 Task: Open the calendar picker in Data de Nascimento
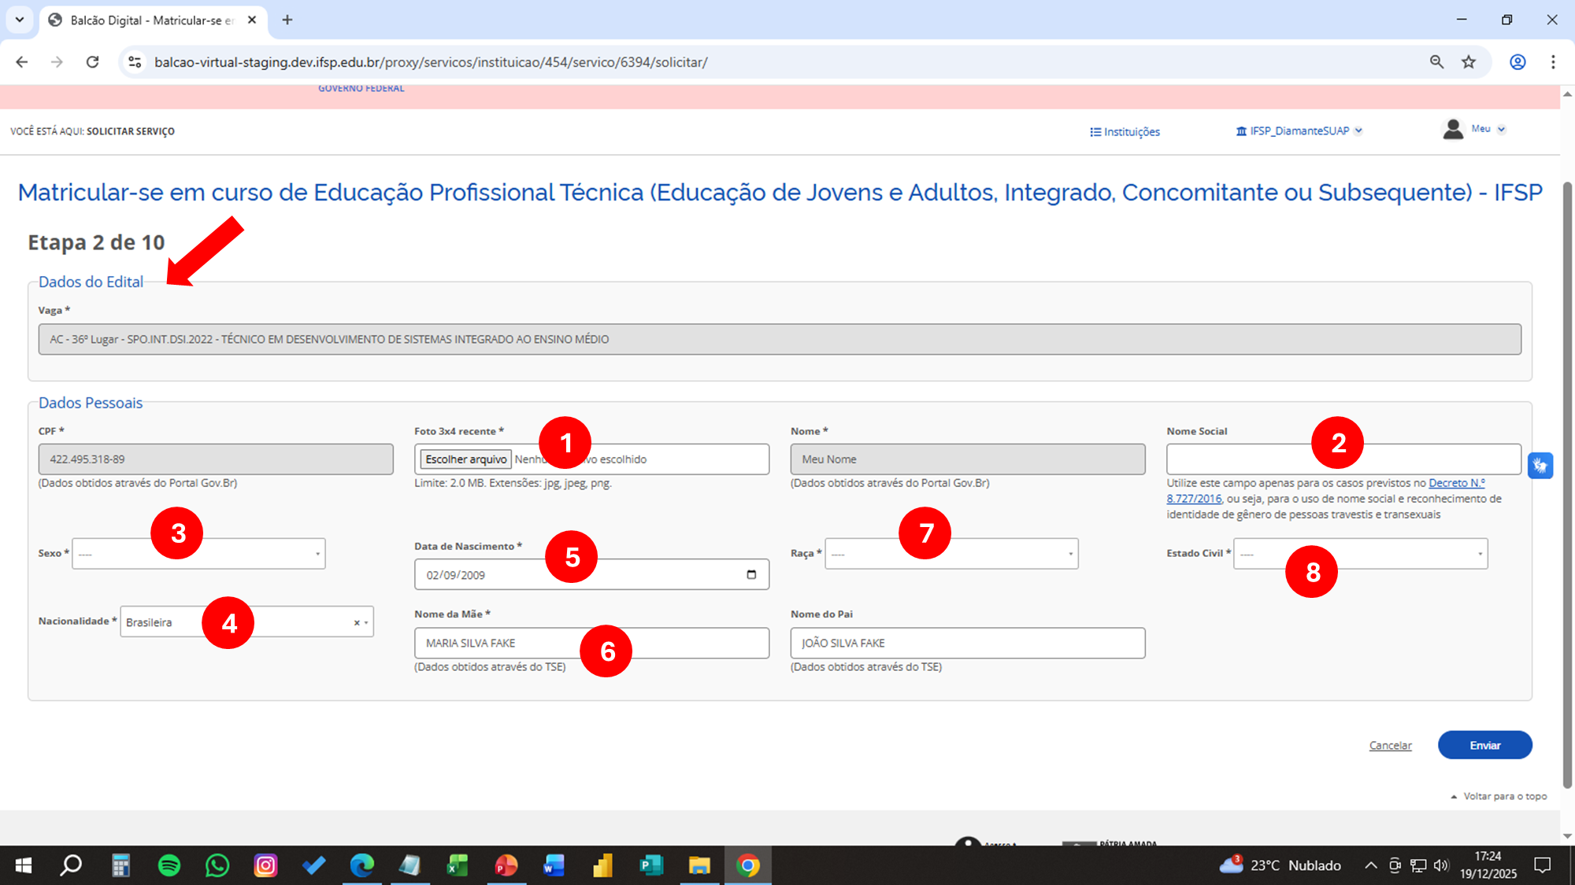tap(751, 575)
